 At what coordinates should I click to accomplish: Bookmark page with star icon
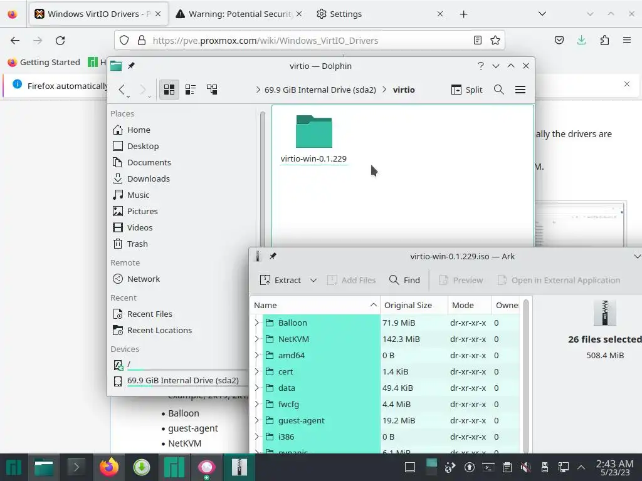point(495,40)
